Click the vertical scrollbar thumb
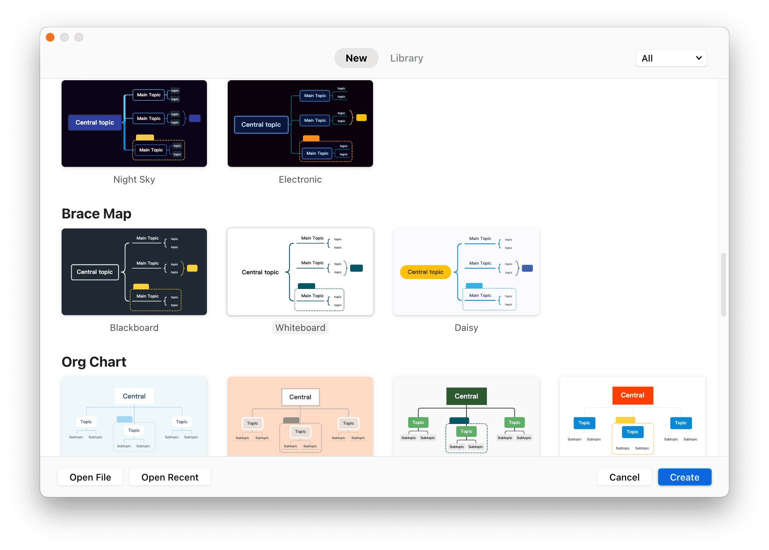The image size is (769, 550). click(724, 285)
